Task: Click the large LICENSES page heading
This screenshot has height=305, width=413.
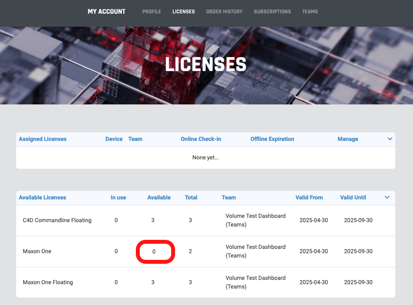Action: click(x=206, y=64)
